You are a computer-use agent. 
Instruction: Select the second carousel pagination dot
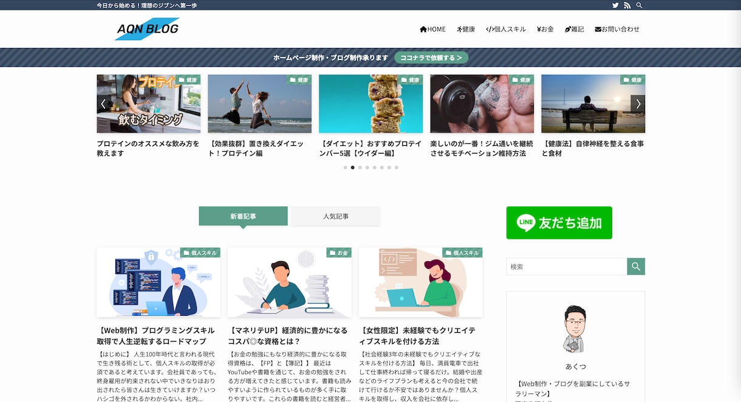click(x=352, y=168)
